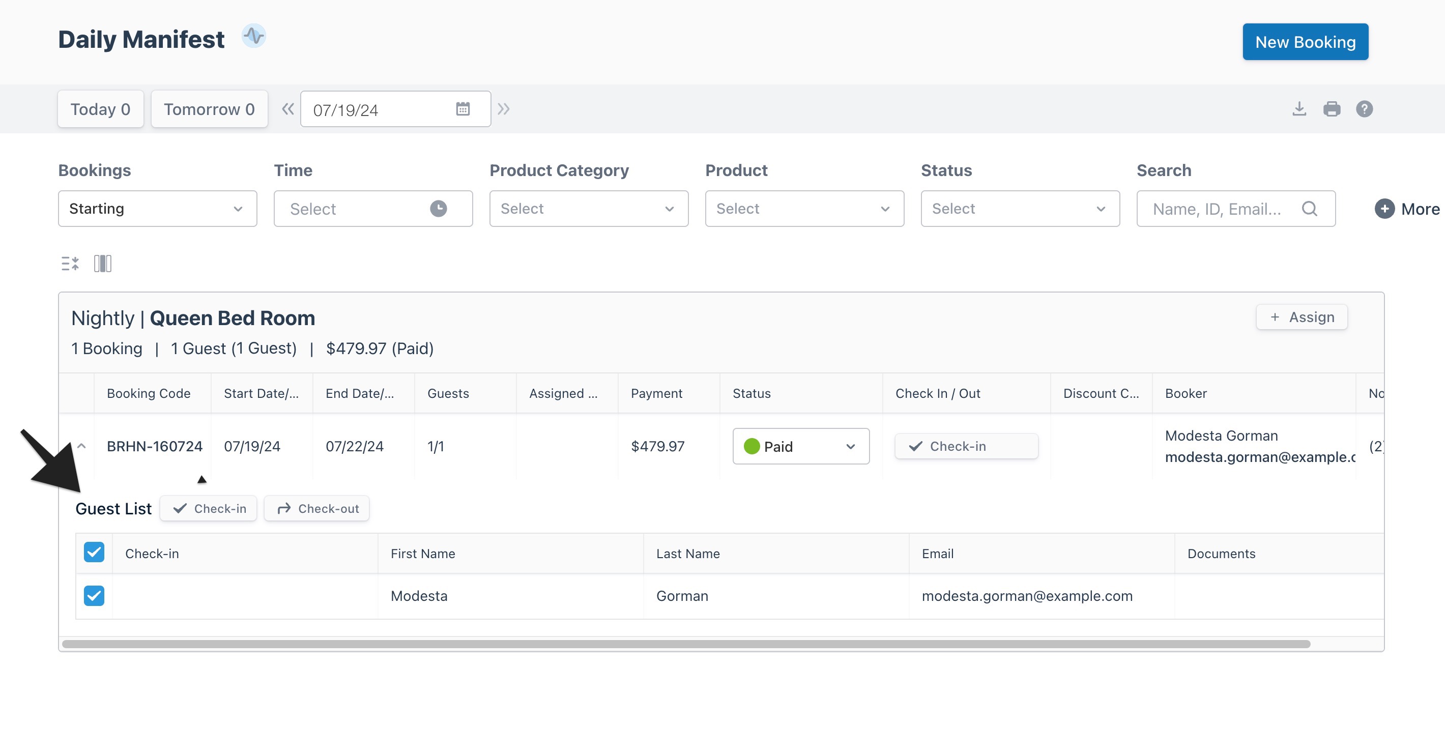Collapse booking BRHN-160724 row chevron
This screenshot has height=753, width=1445.
pyautogui.click(x=81, y=446)
